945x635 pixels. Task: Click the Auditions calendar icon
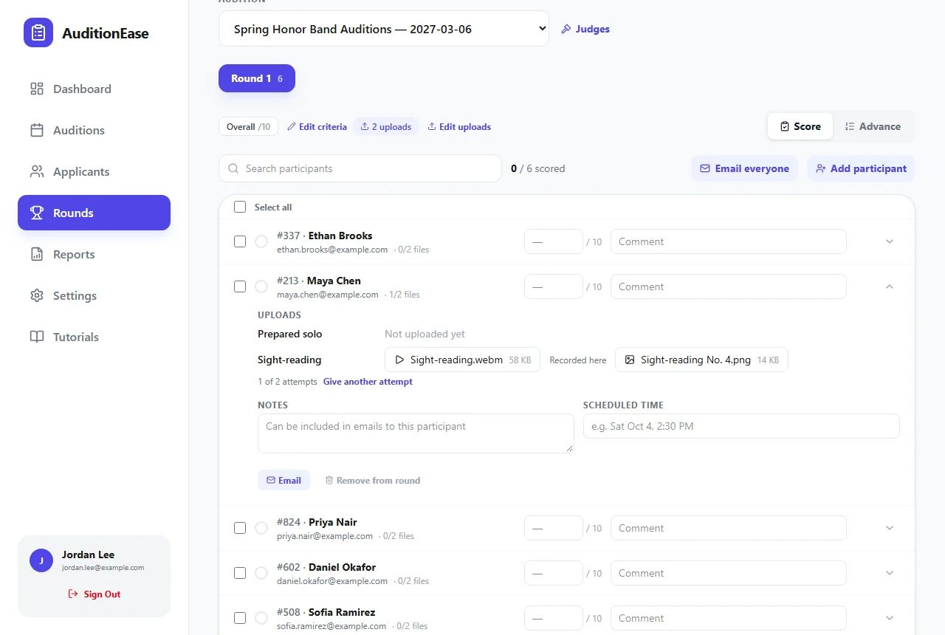pos(37,130)
